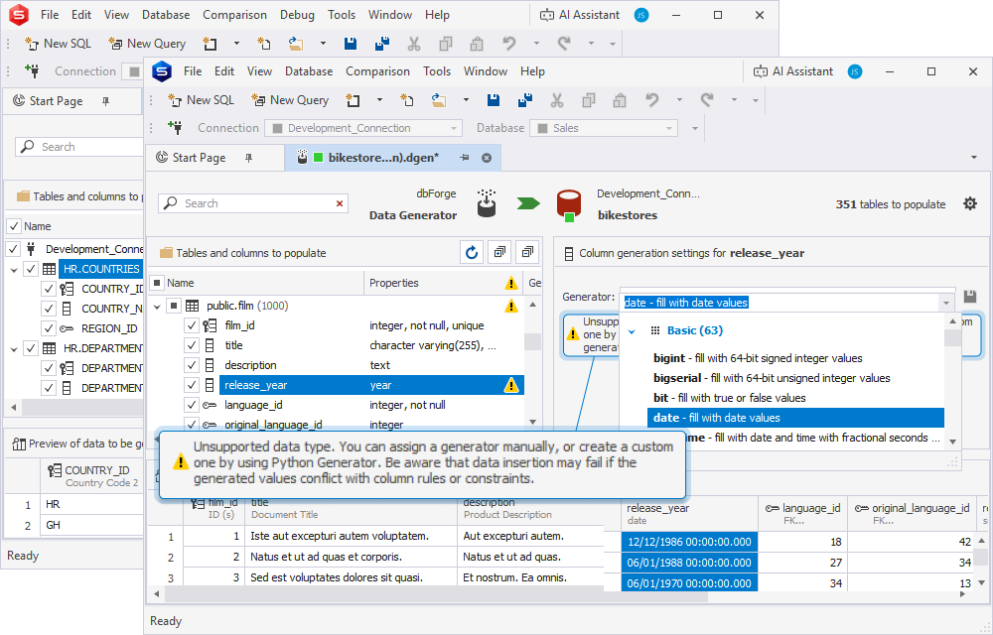
Task: Open the Comparison menu in front window
Action: [x=377, y=71]
